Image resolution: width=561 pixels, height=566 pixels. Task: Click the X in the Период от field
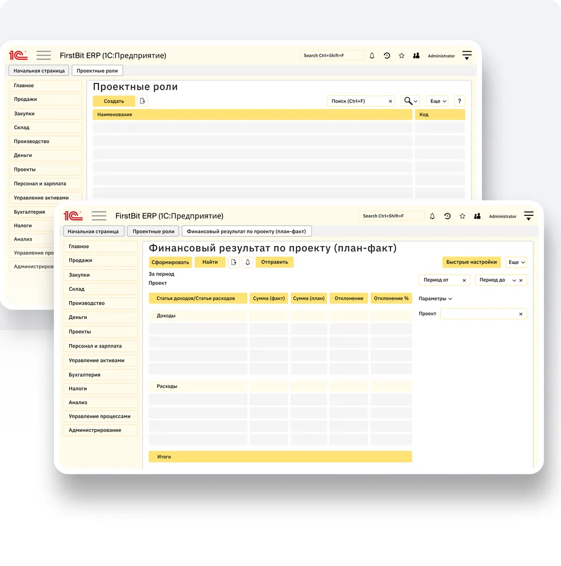click(x=464, y=280)
